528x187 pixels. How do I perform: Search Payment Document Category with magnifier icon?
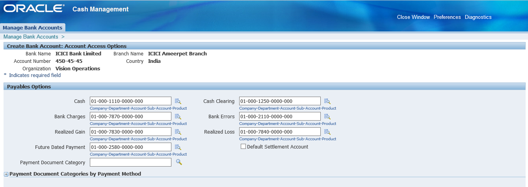[179, 162]
